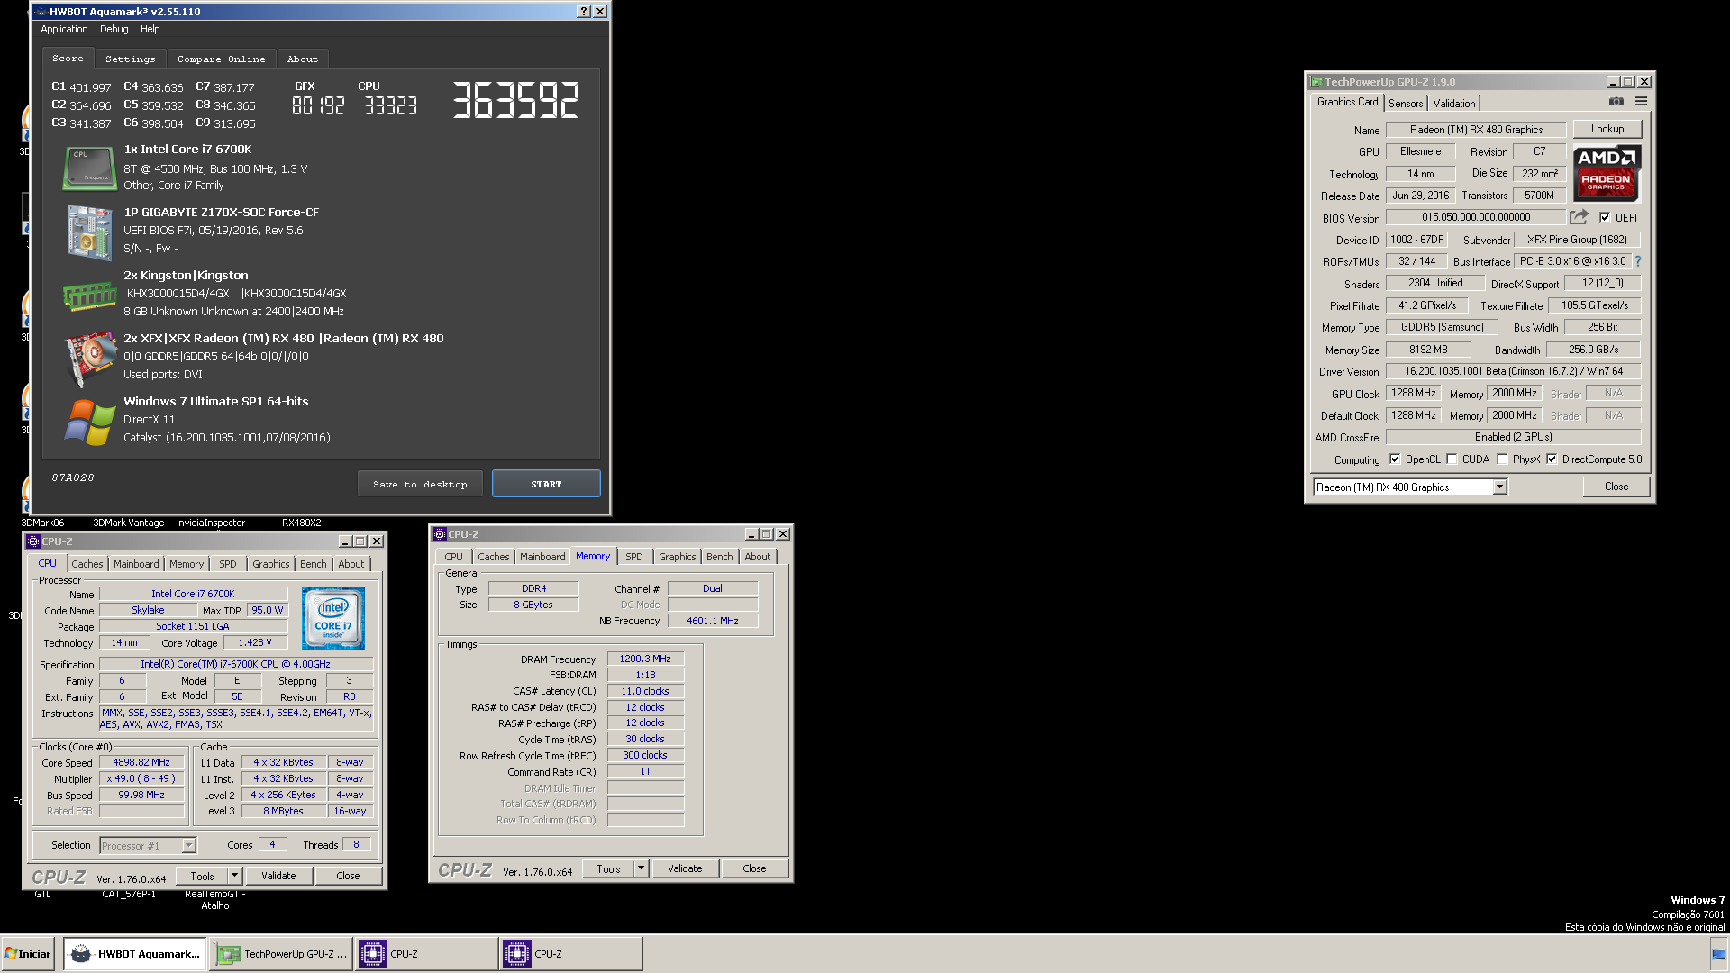Click the BIOS Version field in GPU-Z
1730x973 pixels.
[1476, 217]
